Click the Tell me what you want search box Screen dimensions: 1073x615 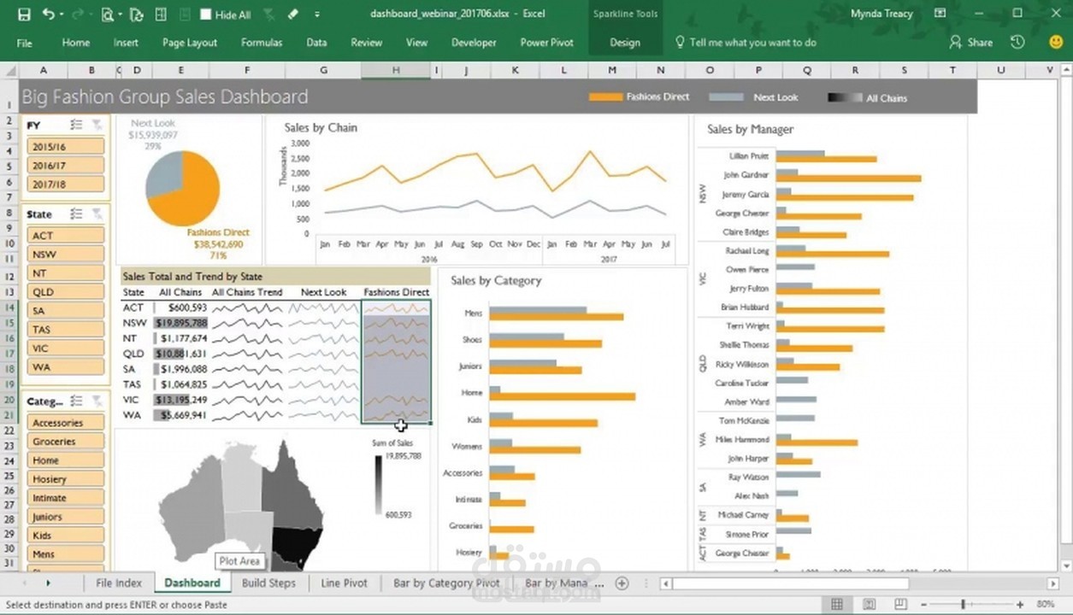point(752,43)
